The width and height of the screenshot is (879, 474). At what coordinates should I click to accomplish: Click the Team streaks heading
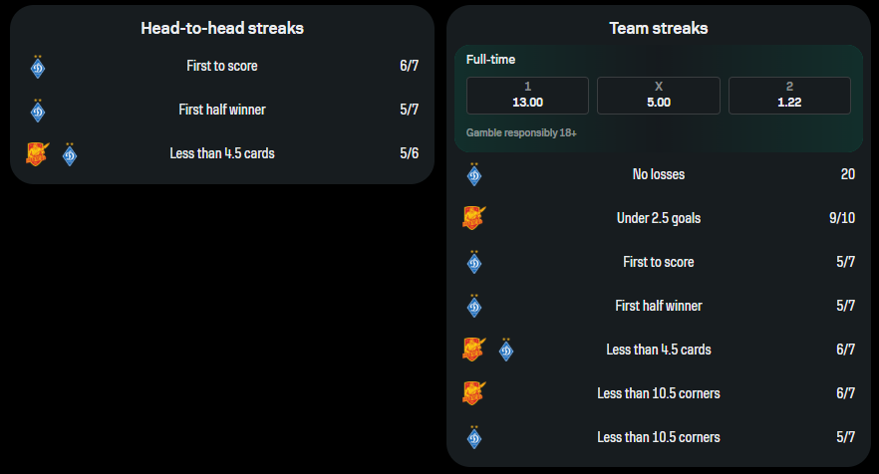(x=659, y=28)
